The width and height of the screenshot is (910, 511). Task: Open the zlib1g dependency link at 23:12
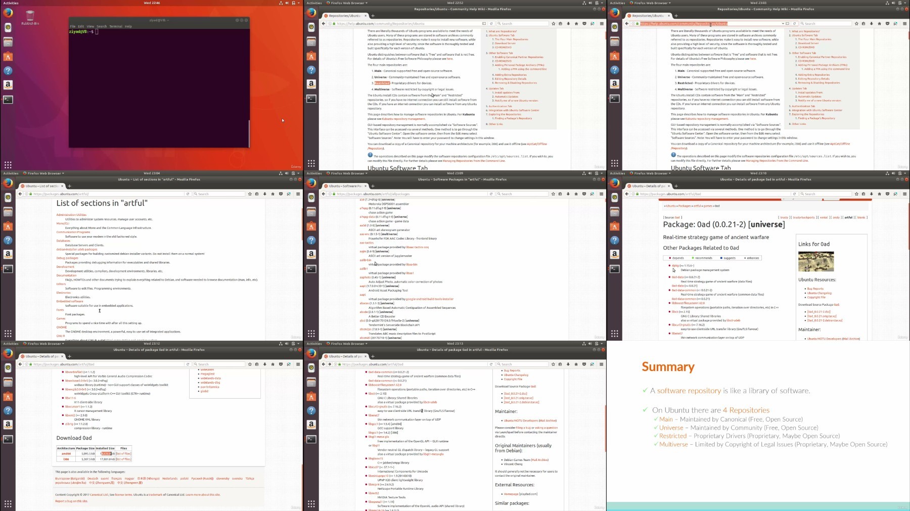(69, 424)
